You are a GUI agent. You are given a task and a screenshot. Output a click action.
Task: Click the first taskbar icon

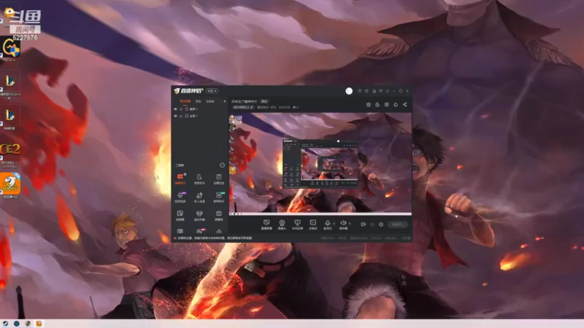(5, 324)
